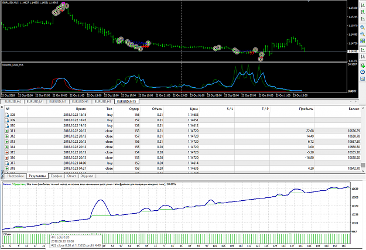Click the results scrollbar up arrow
This screenshot has width=366, height=250.
pos(363,108)
